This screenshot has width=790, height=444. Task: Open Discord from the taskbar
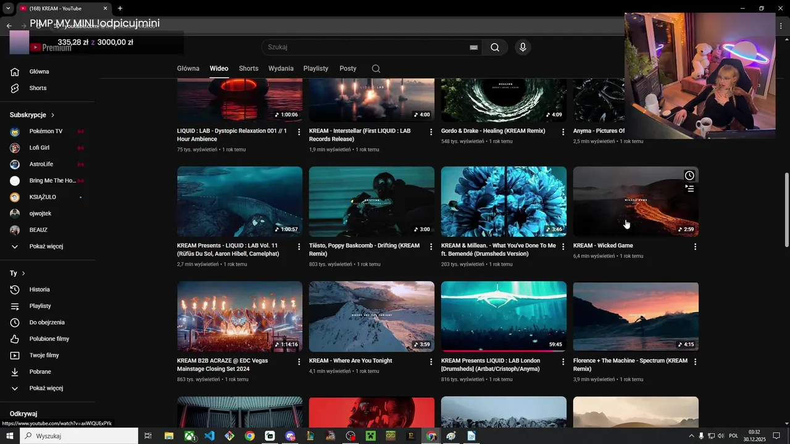290,436
